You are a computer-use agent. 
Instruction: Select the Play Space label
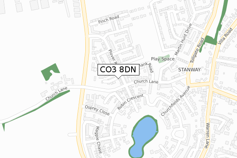coord(163,59)
